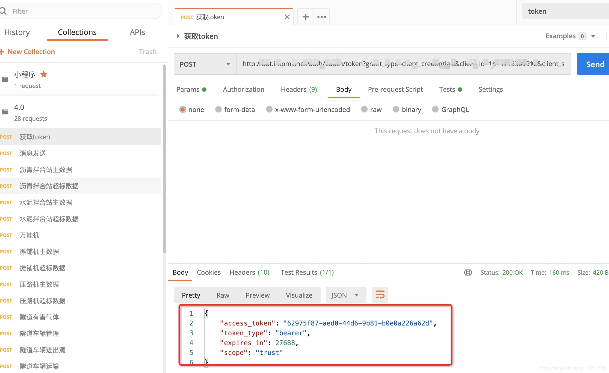Open the Authorization request tab

coord(244,90)
